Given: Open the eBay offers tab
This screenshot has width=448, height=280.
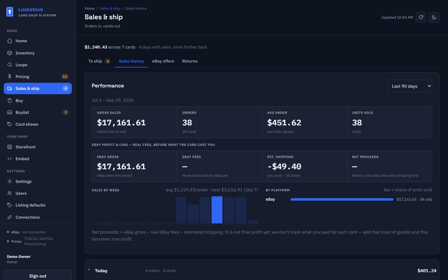Looking at the screenshot, I should 163,61.
